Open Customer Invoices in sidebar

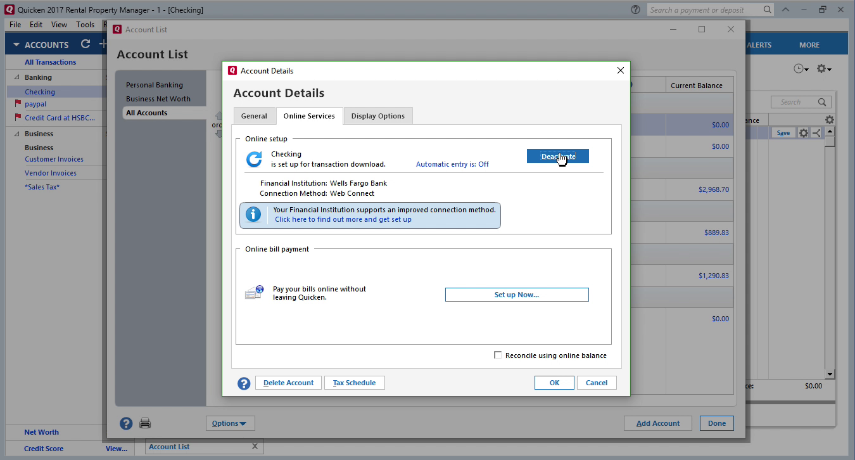click(x=54, y=159)
